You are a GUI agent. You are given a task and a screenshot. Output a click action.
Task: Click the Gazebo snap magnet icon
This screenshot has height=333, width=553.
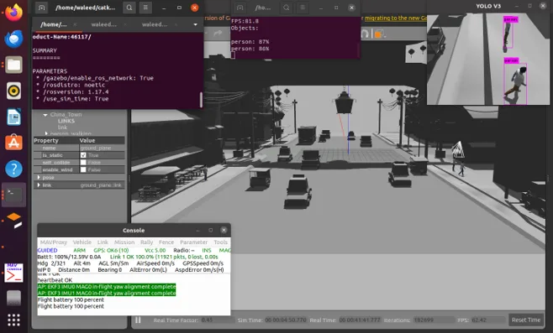(365, 34)
